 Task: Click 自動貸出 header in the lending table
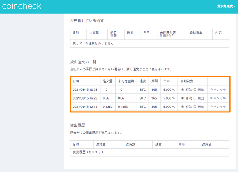(x=196, y=33)
